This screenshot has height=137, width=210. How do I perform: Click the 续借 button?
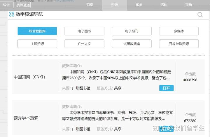click(6, 5)
